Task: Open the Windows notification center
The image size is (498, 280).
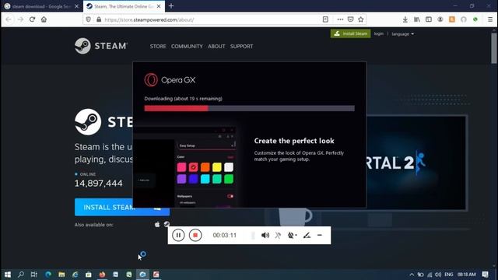Action: [x=486, y=275]
